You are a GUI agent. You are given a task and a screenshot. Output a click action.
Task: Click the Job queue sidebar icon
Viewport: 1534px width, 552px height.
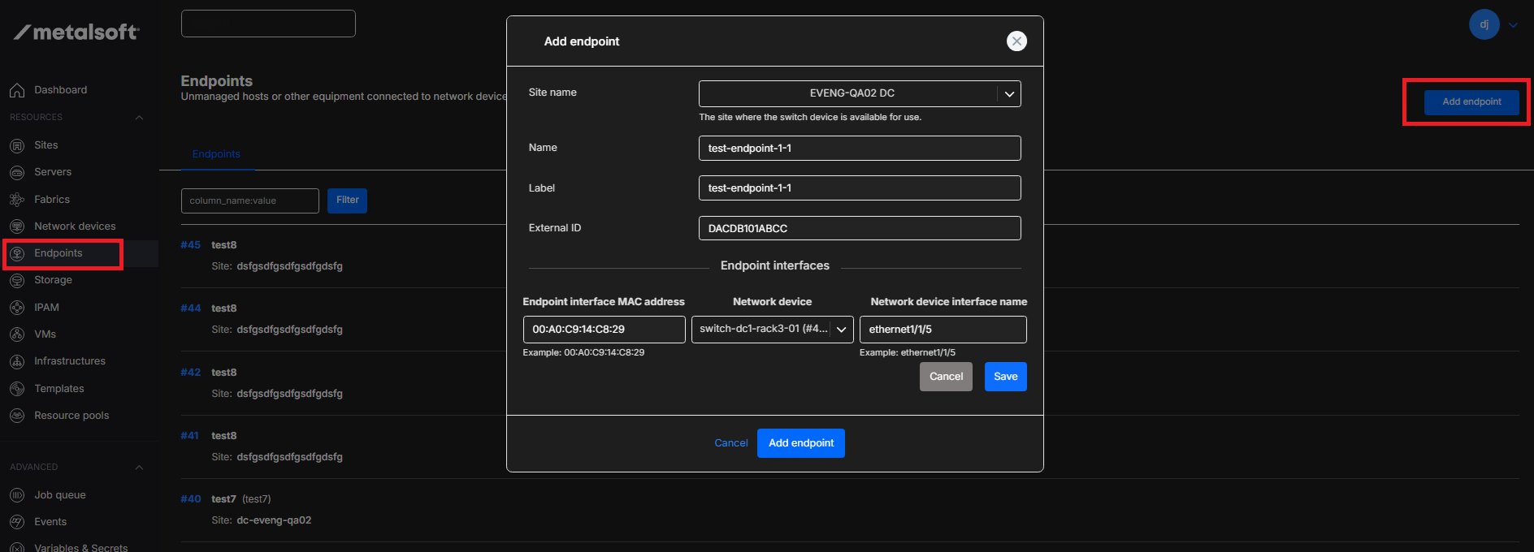(x=17, y=495)
